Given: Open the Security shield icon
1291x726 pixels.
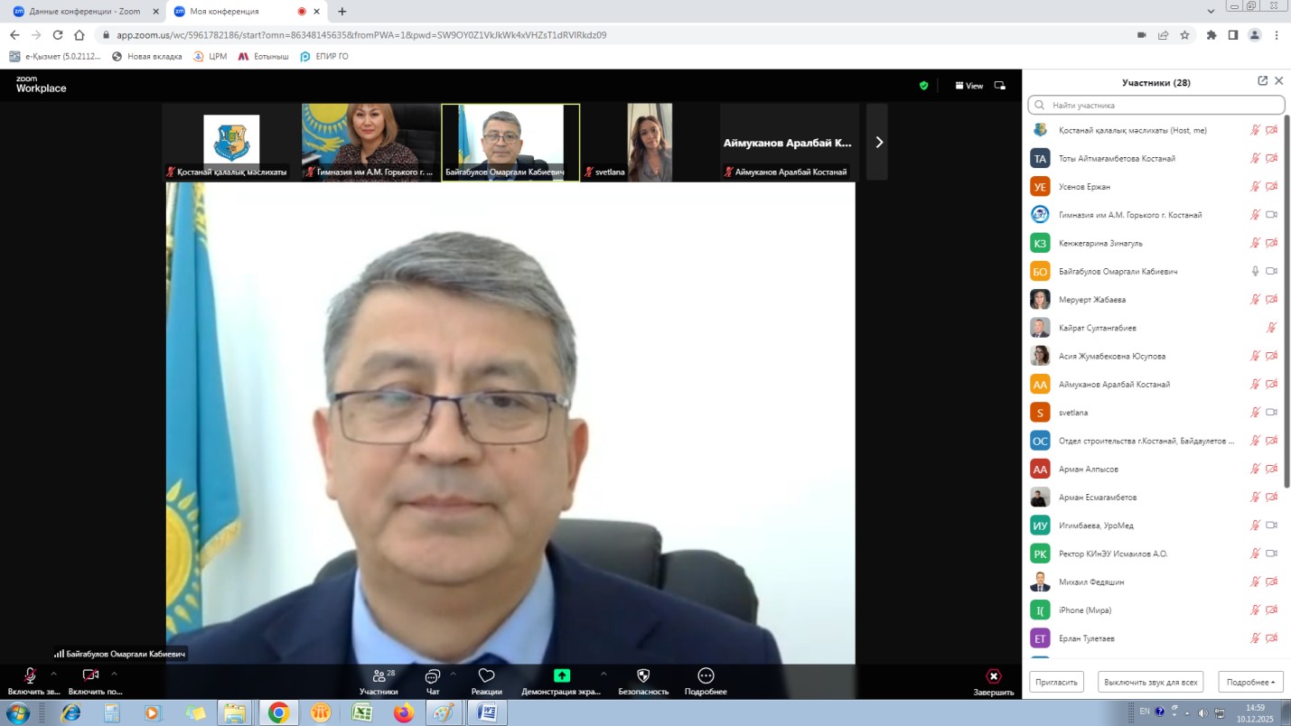Looking at the screenshot, I should pos(643,676).
